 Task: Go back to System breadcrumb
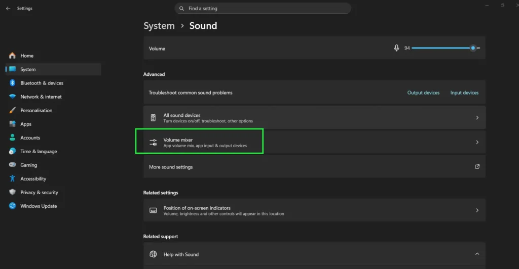pos(159,26)
